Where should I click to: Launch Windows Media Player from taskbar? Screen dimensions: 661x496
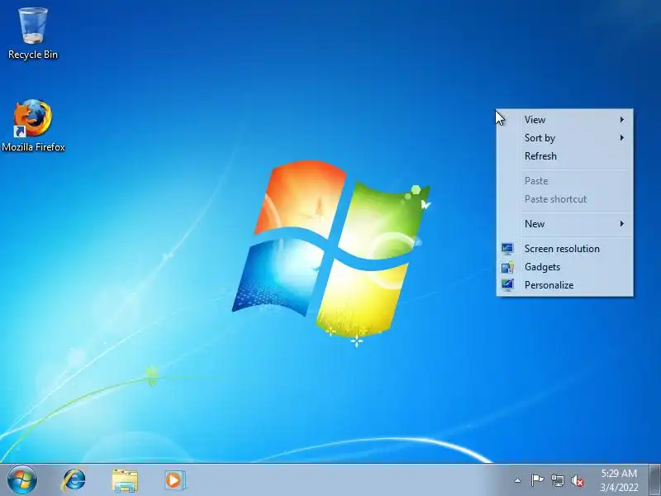pos(174,480)
